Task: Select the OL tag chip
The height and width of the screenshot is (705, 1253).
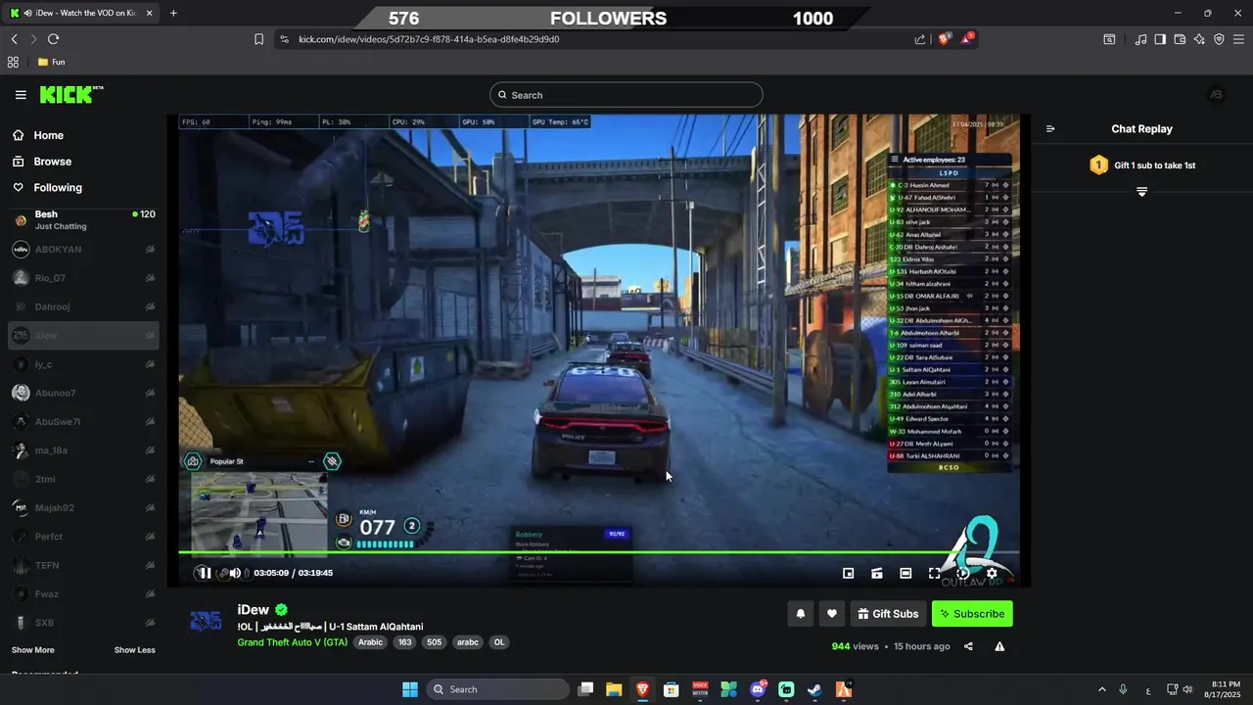Action: click(499, 642)
